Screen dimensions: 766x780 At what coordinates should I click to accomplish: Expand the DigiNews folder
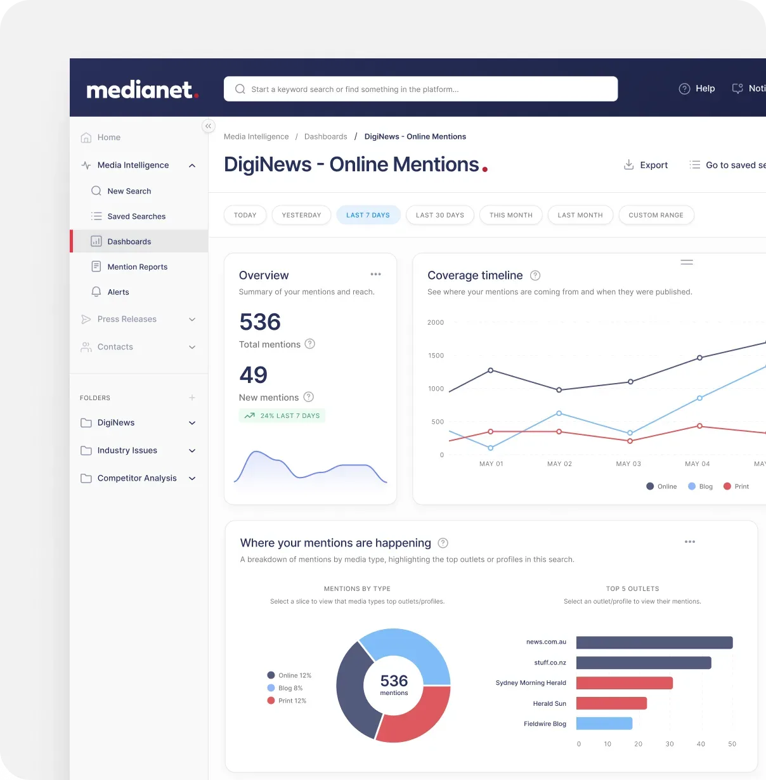pos(192,423)
